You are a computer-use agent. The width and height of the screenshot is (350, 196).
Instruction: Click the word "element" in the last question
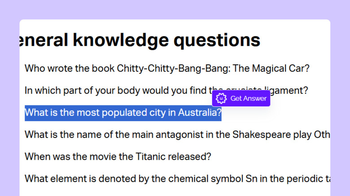pos(66,179)
